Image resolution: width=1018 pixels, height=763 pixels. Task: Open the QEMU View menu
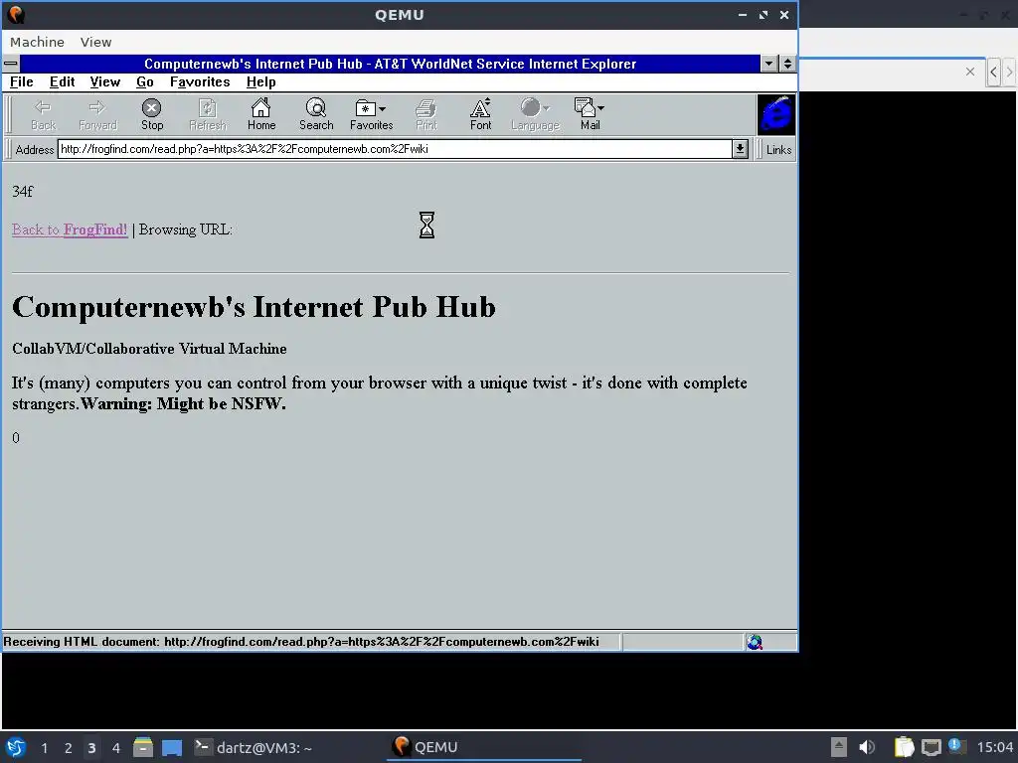point(96,42)
